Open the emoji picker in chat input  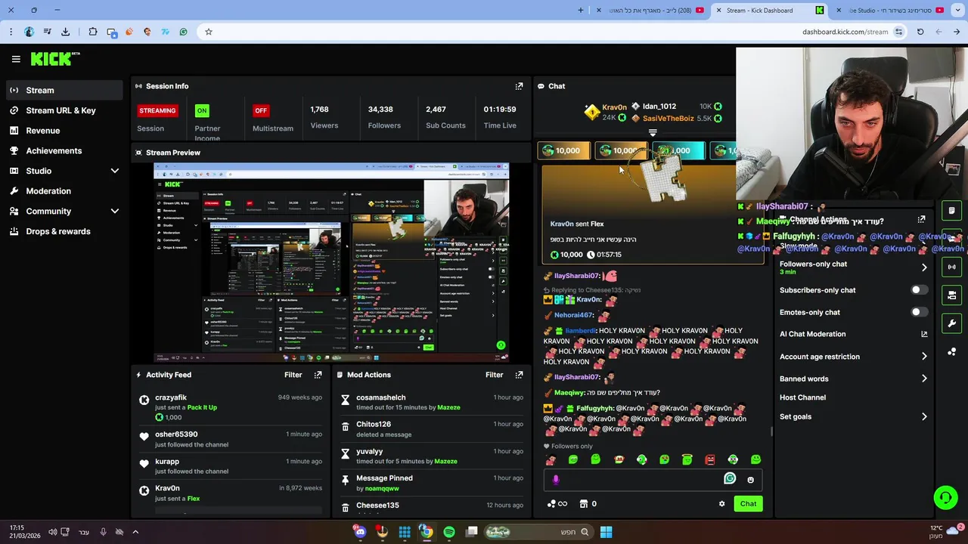(750, 480)
